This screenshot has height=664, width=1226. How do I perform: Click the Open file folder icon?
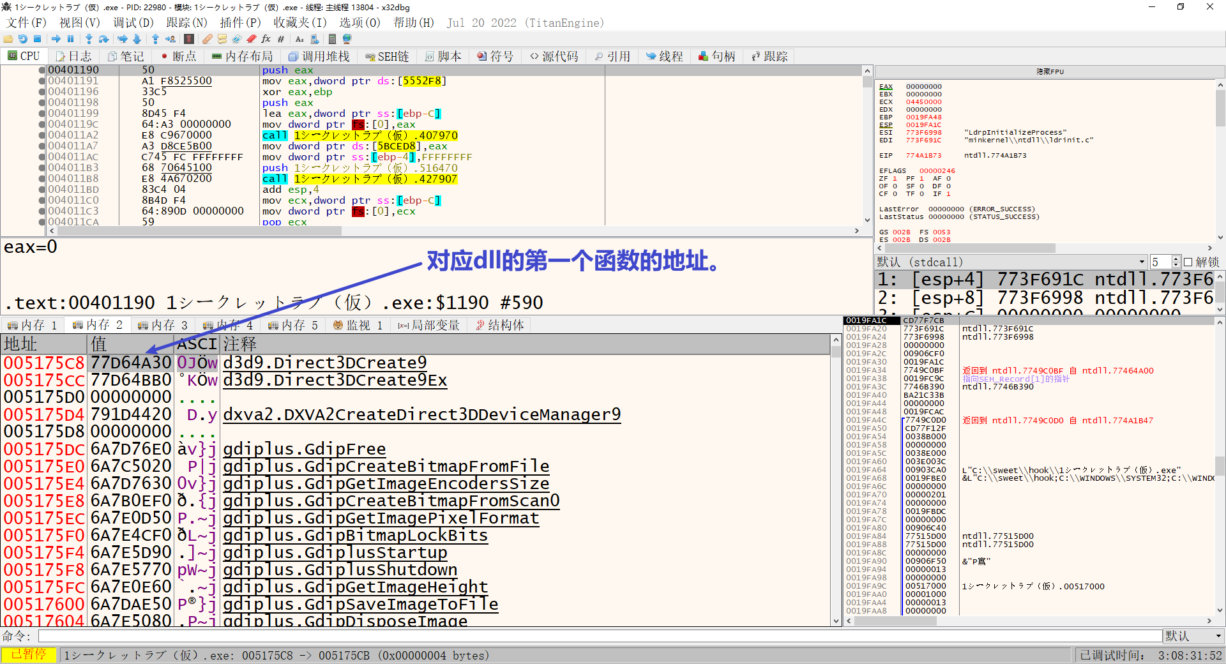tap(8, 39)
